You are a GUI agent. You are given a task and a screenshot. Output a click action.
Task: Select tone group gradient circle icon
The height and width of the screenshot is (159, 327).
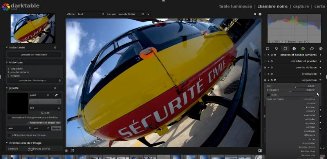click(294, 48)
